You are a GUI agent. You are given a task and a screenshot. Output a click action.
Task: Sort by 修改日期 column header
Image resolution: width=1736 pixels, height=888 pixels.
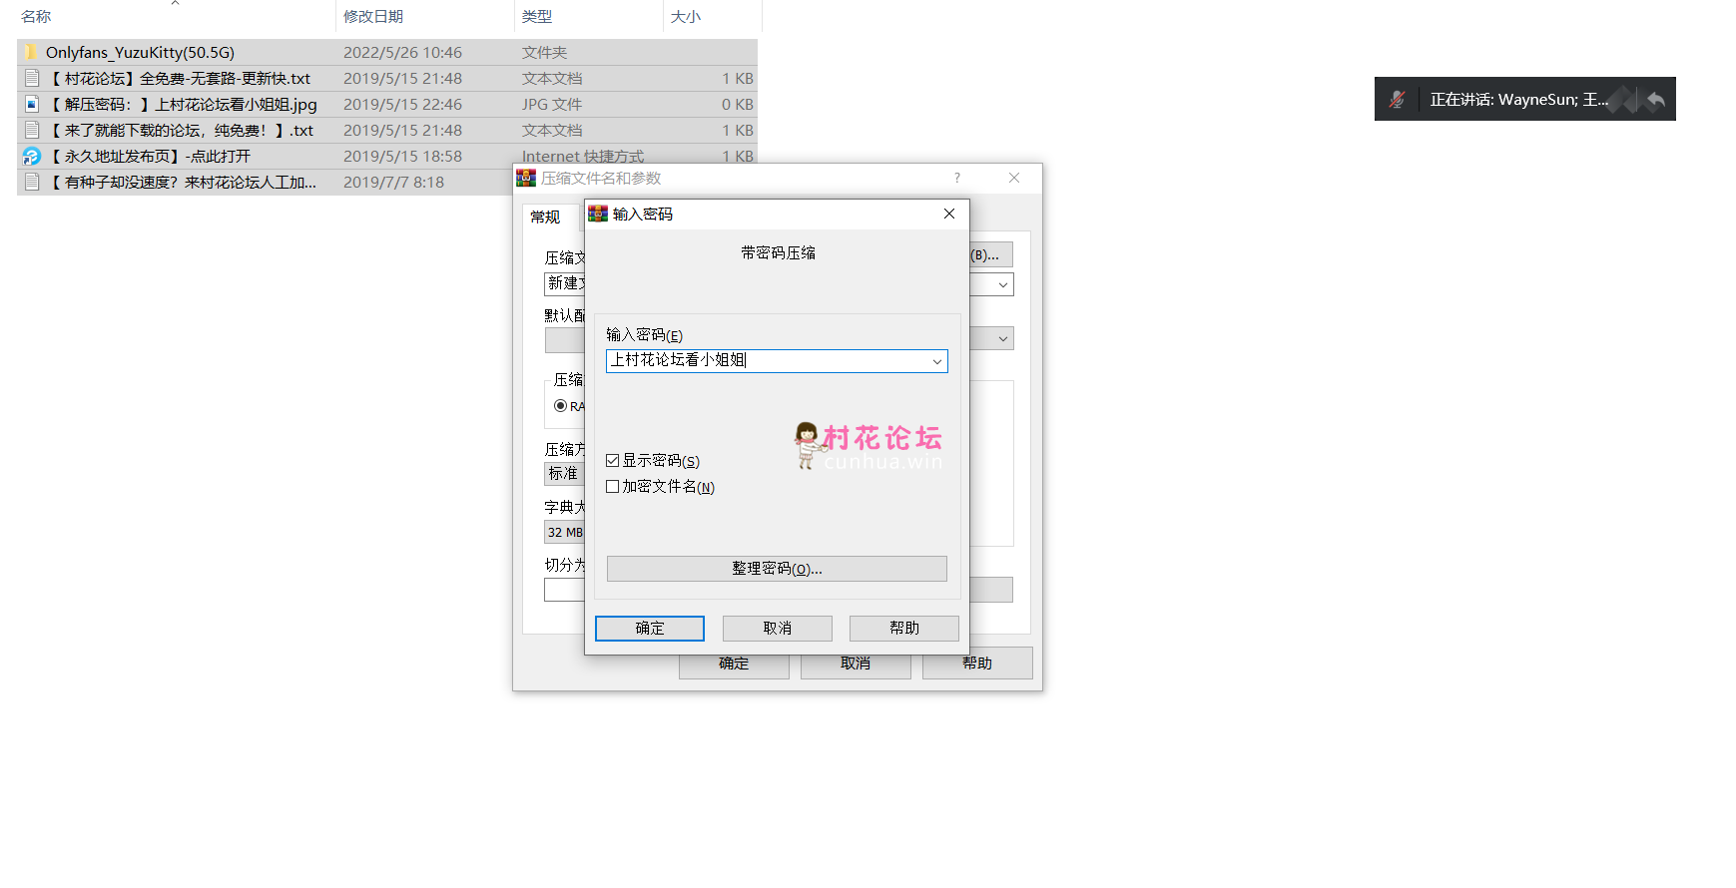pyautogui.click(x=373, y=16)
